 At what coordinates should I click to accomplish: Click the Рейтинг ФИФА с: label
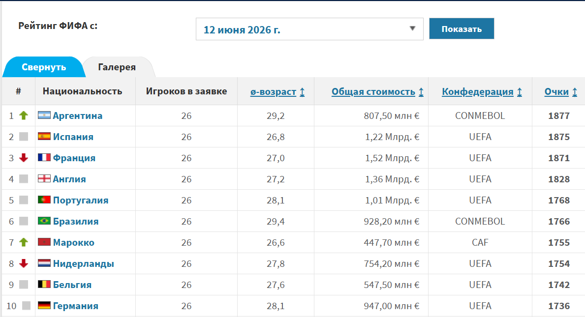(x=58, y=26)
